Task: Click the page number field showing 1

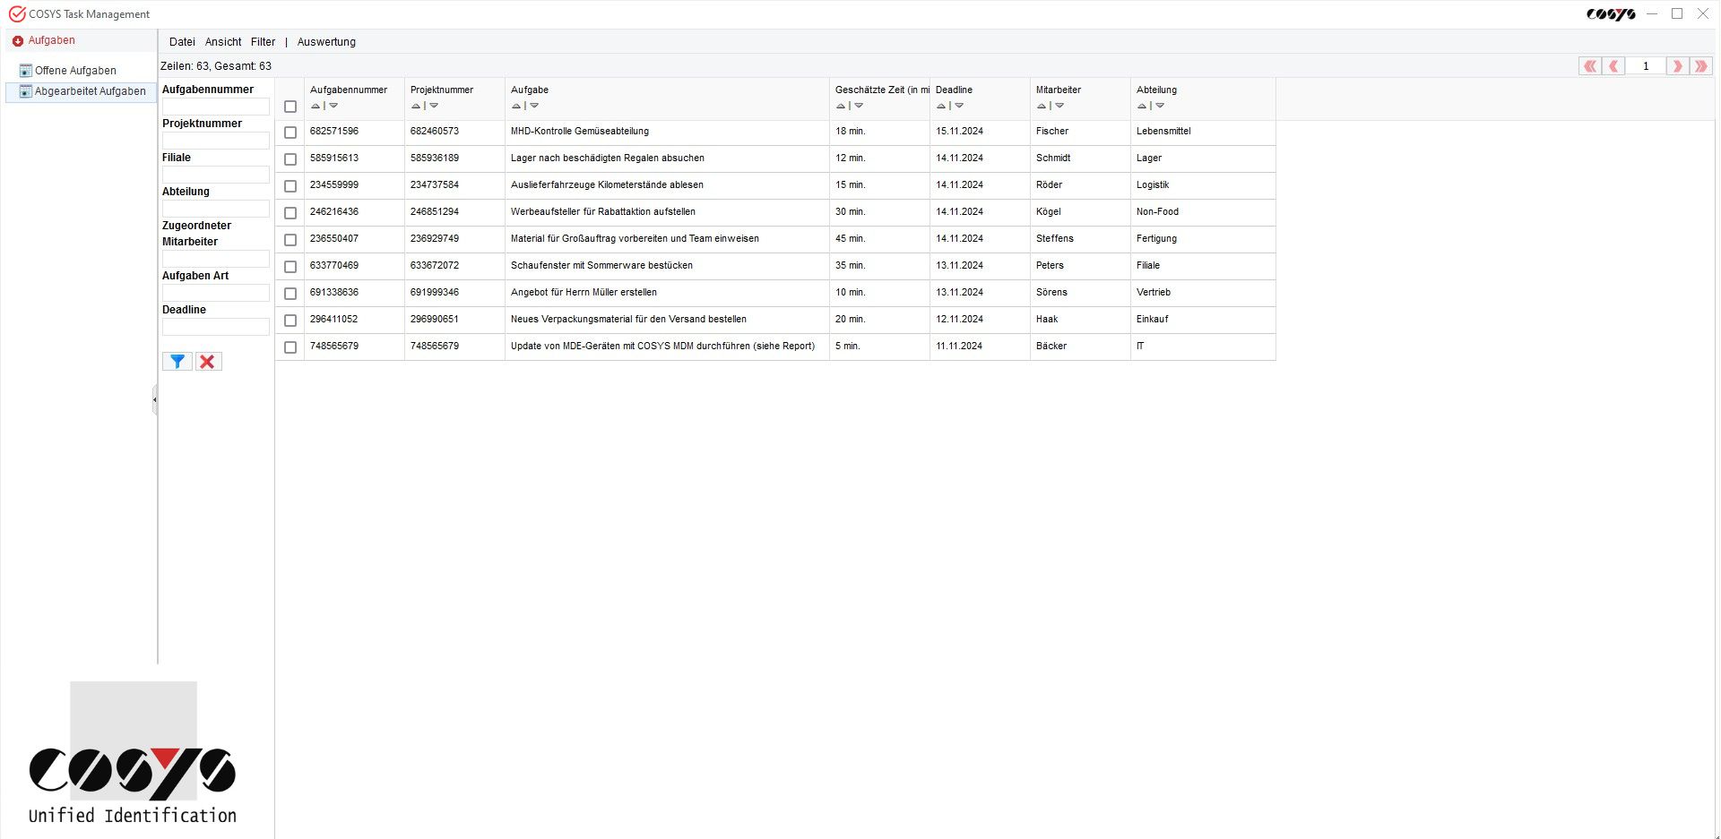Action: 1646,66
